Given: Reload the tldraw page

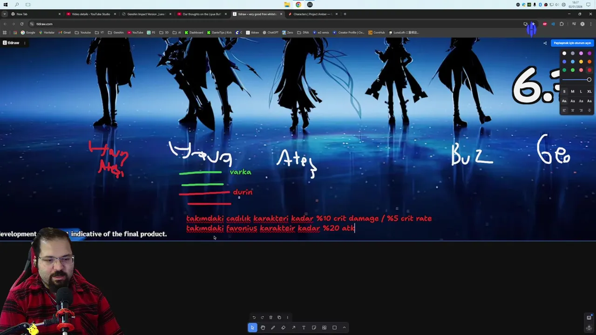Looking at the screenshot, I should click(x=21, y=24).
